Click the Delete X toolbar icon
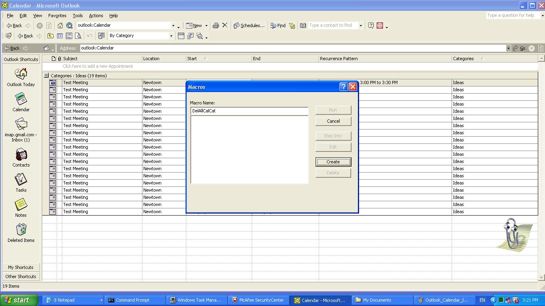This screenshot has height=306, width=545. pyautogui.click(x=225, y=25)
